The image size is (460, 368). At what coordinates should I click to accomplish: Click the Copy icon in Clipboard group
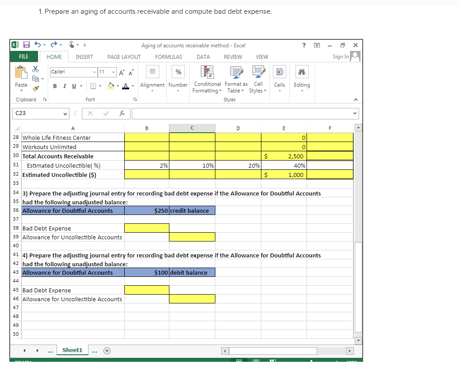tap(35, 78)
